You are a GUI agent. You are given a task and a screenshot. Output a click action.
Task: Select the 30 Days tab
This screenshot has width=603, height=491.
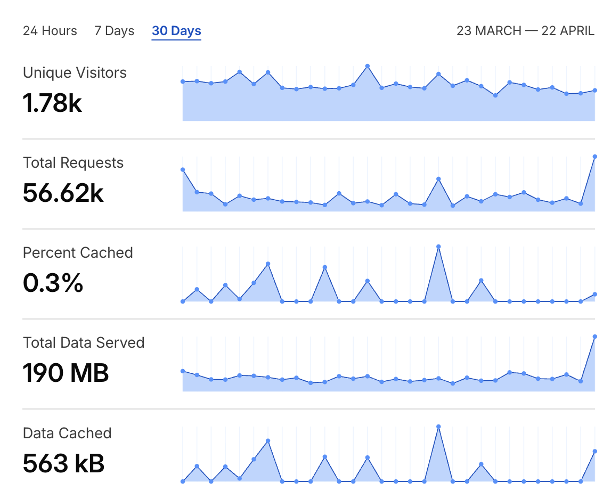pyautogui.click(x=176, y=31)
